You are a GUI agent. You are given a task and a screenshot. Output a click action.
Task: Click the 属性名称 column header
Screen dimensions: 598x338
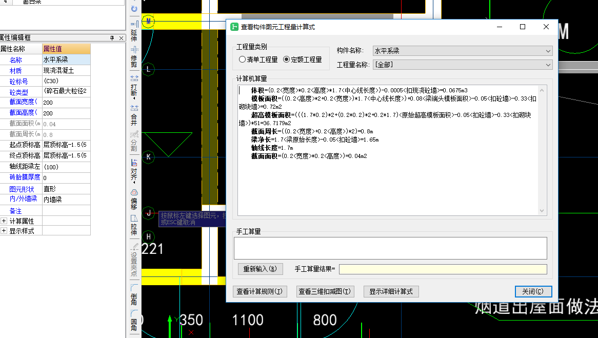click(x=21, y=49)
